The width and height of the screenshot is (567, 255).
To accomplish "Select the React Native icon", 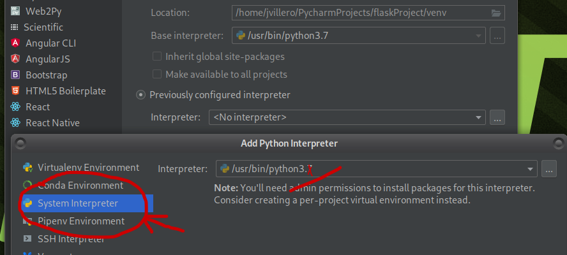I will tap(15, 123).
